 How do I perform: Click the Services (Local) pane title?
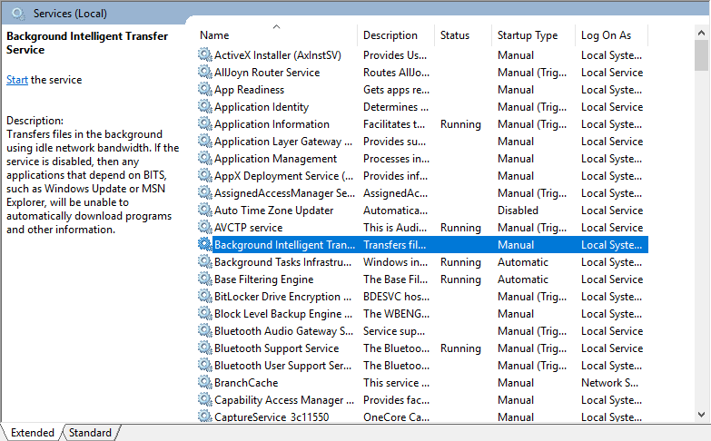point(70,14)
